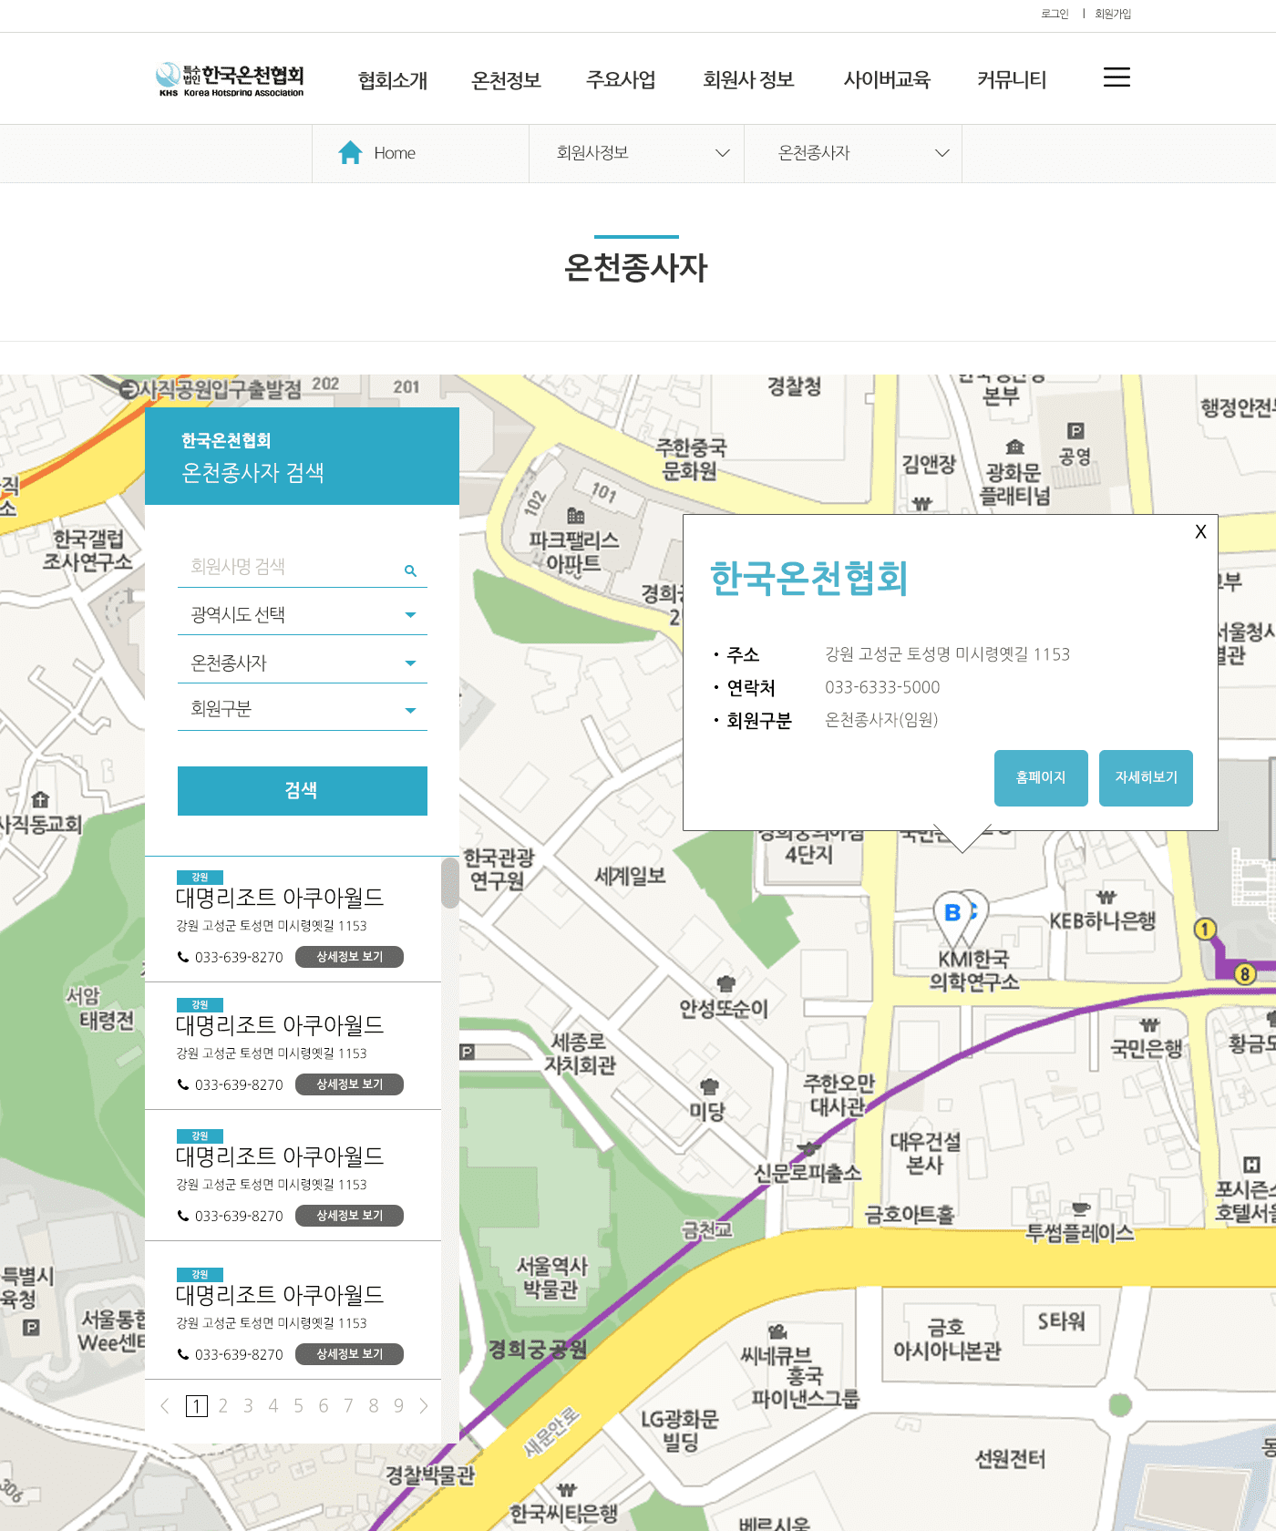Open the 온천종사자 filter dropdown

click(x=302, y=663)
